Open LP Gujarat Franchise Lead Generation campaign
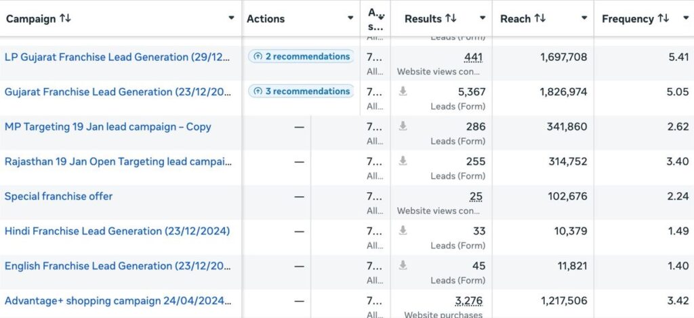The image size is (694, 318). click(x=118, y=57)
